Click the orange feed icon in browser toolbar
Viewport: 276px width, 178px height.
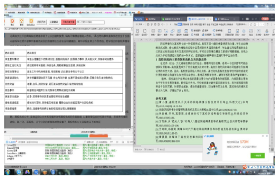tap(31, 21)
